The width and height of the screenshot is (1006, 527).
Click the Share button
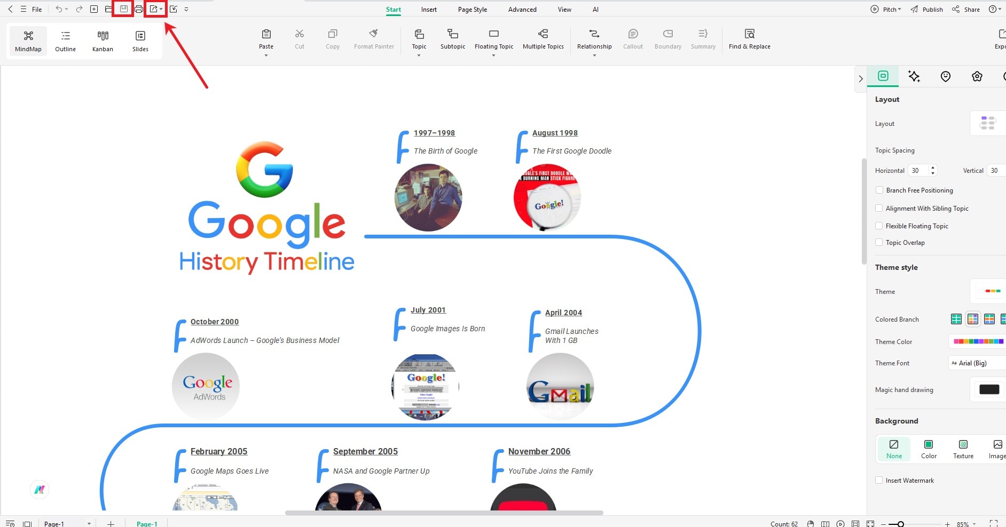tap(966, 9)
